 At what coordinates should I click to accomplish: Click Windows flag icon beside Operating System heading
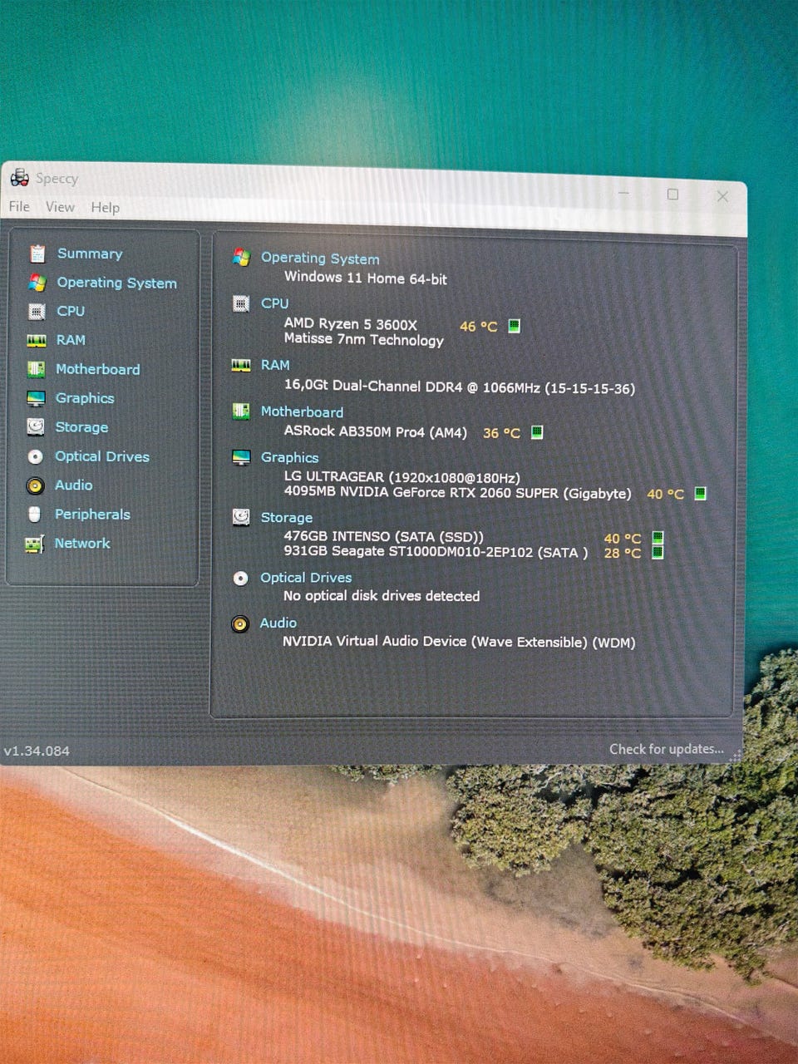241,258
